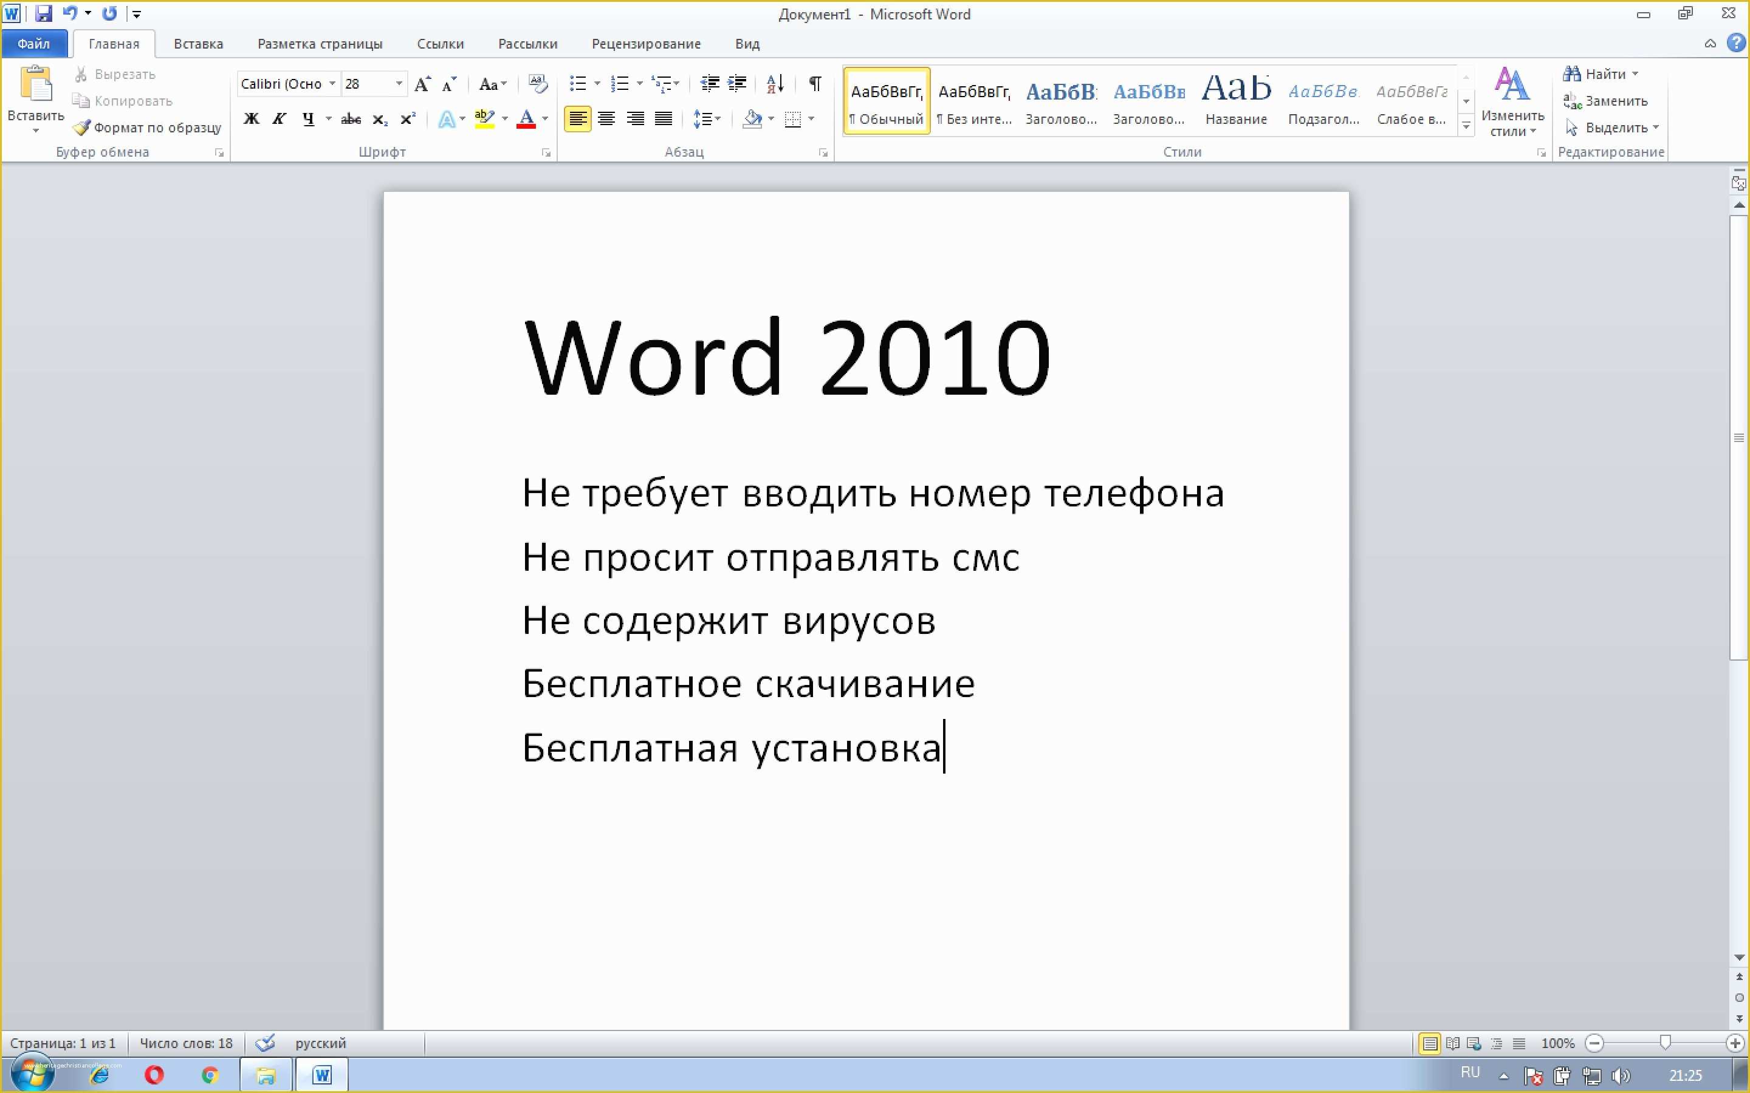Apply the Обычный style
The height and width of the screenshot is (1093, 1750).
[x=887, y=101]
